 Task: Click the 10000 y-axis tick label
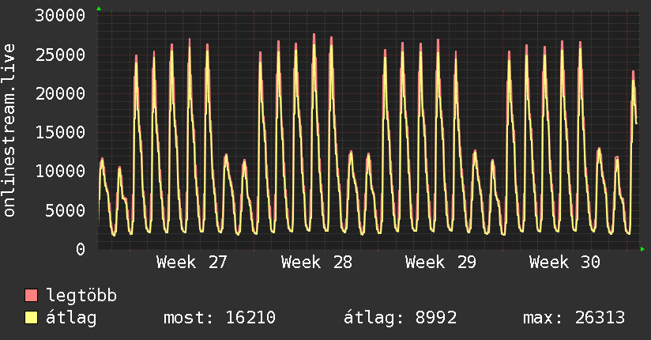coord(60,171)
